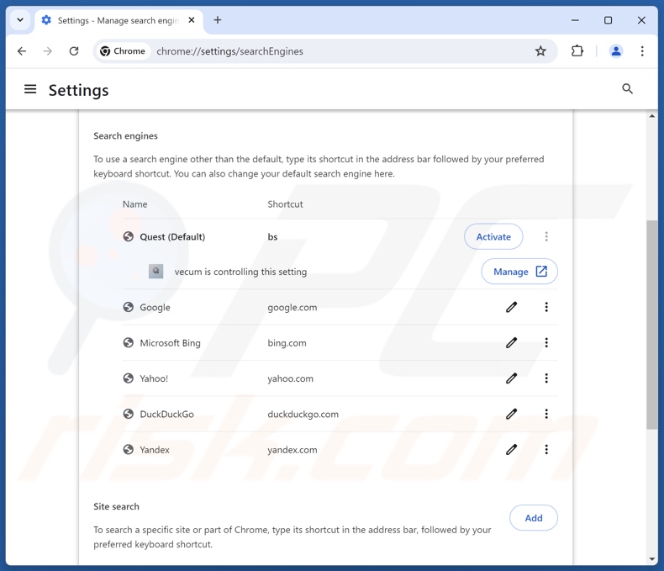Click the vecum extension icon
This screenshot has width=664, height=571.
[x=155, y=272]
